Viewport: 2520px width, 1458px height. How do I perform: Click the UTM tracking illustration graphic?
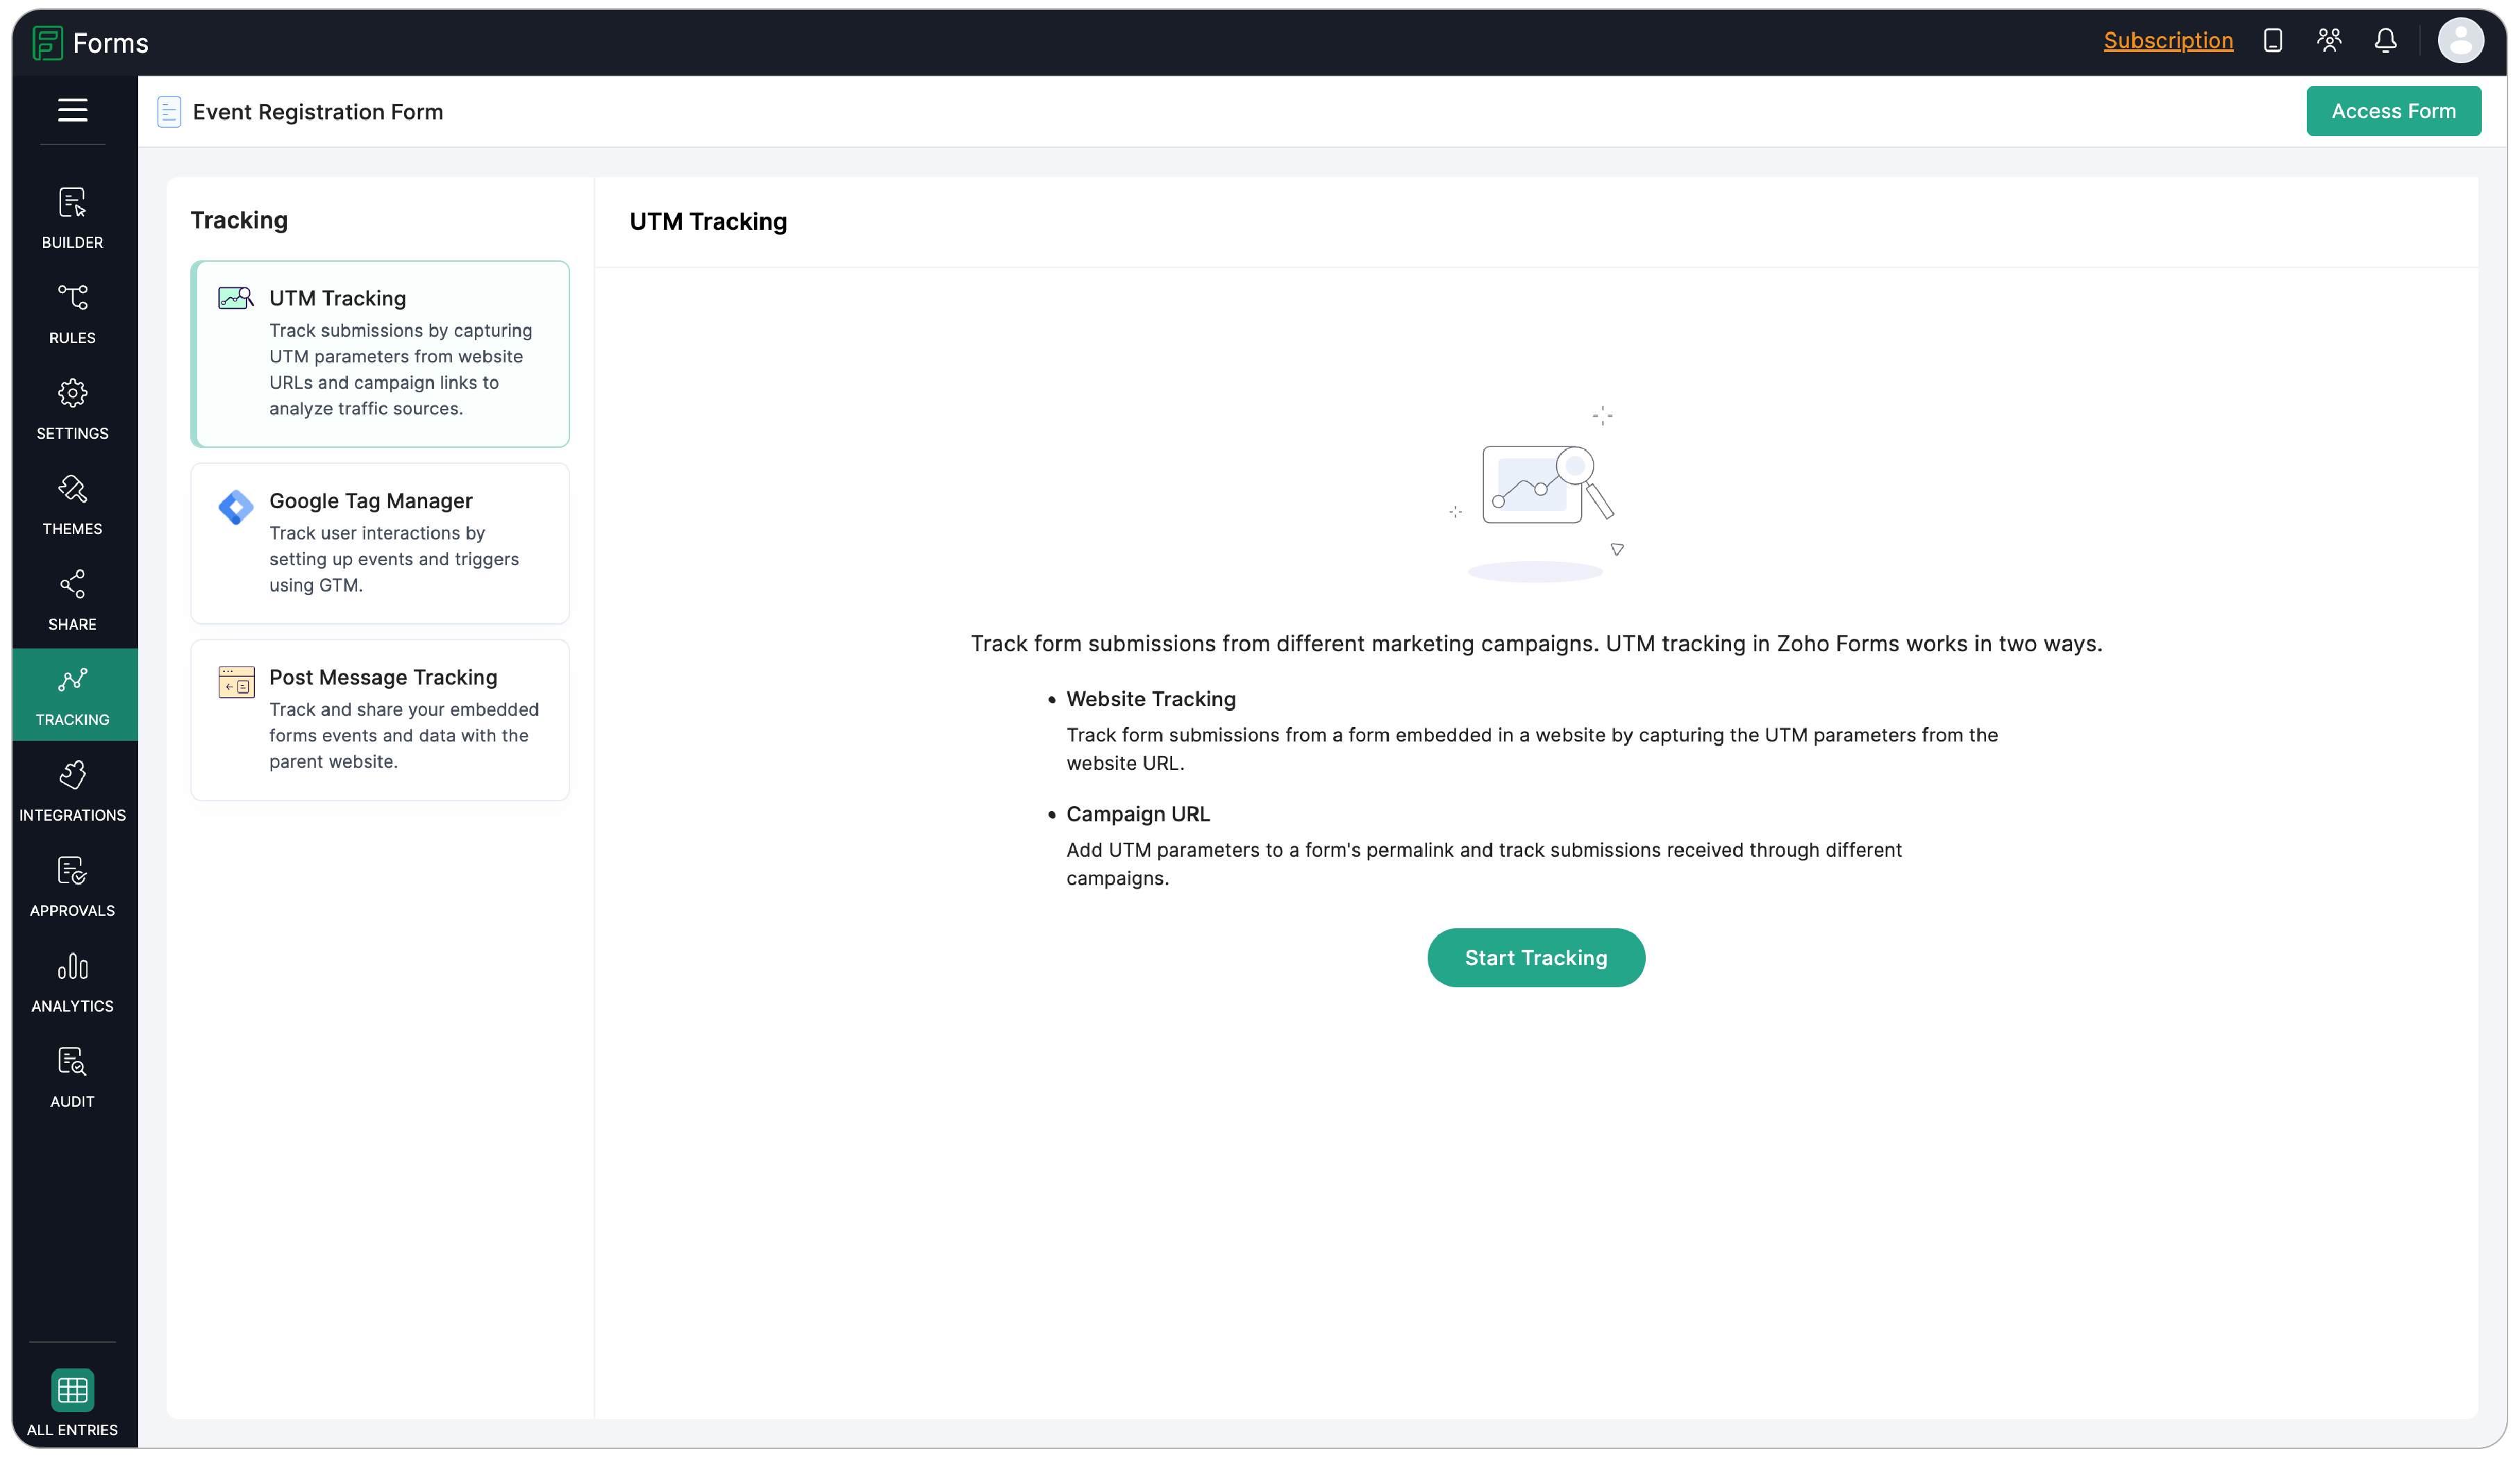point(1537,493)
